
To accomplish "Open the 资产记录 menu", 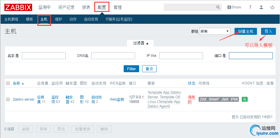I will coord(66,8).
